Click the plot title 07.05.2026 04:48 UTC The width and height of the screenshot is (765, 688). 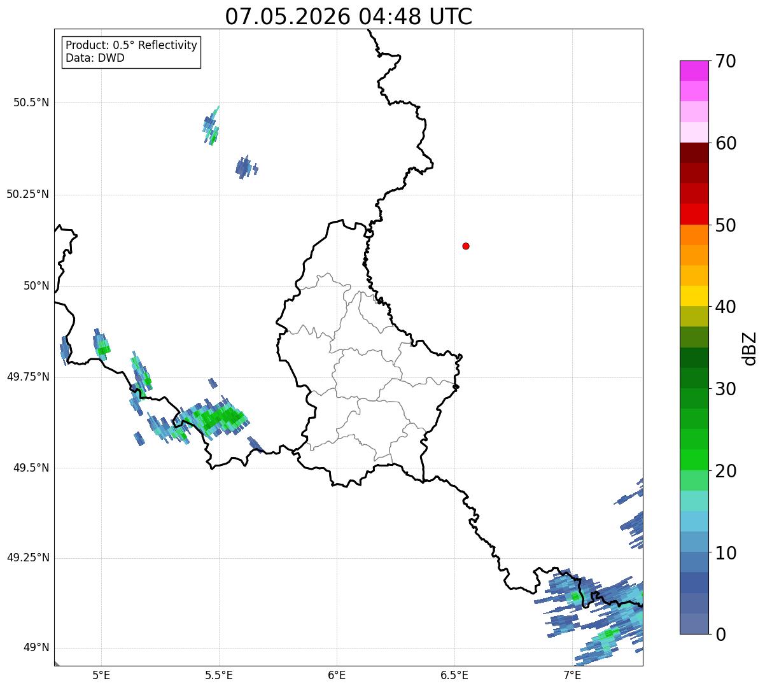pyautogui.click(x=349, y=17)
